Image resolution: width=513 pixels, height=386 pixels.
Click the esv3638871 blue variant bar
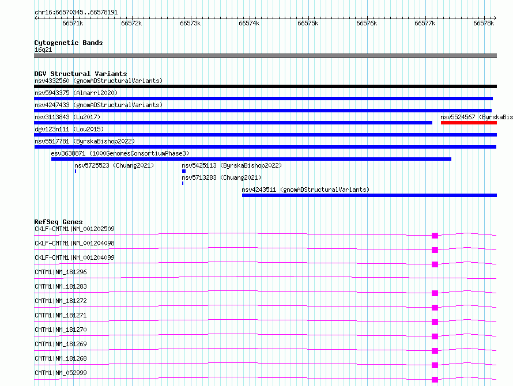[x=251, y=159]
